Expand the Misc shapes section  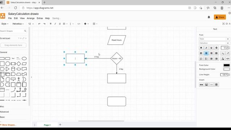2,107
